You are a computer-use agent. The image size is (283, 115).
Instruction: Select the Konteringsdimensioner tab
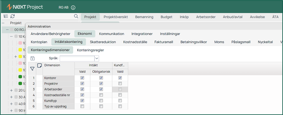50,50
